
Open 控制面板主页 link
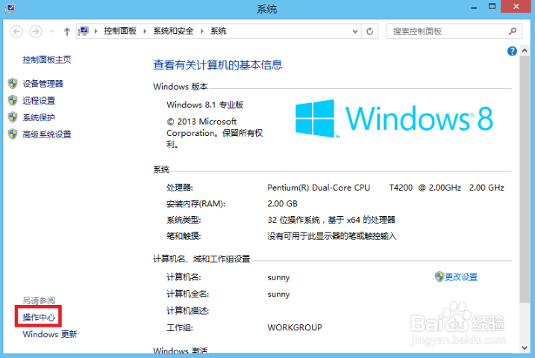point(46,59)
